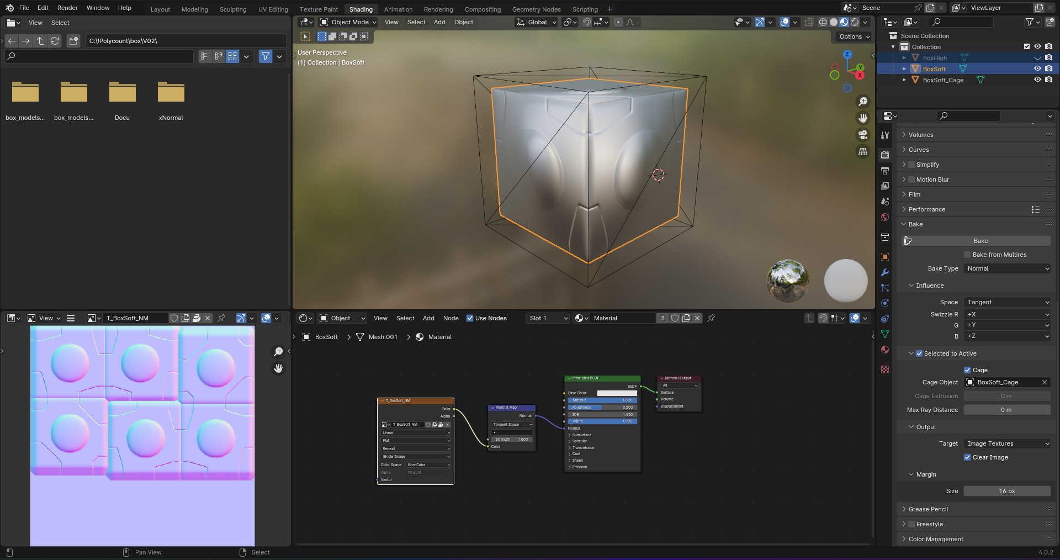Open the Window menu

(98, 8)
